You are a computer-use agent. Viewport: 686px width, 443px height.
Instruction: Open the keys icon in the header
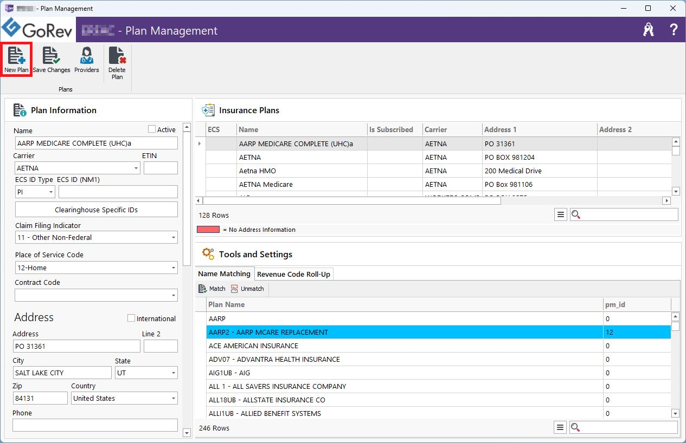click(649, 30)
